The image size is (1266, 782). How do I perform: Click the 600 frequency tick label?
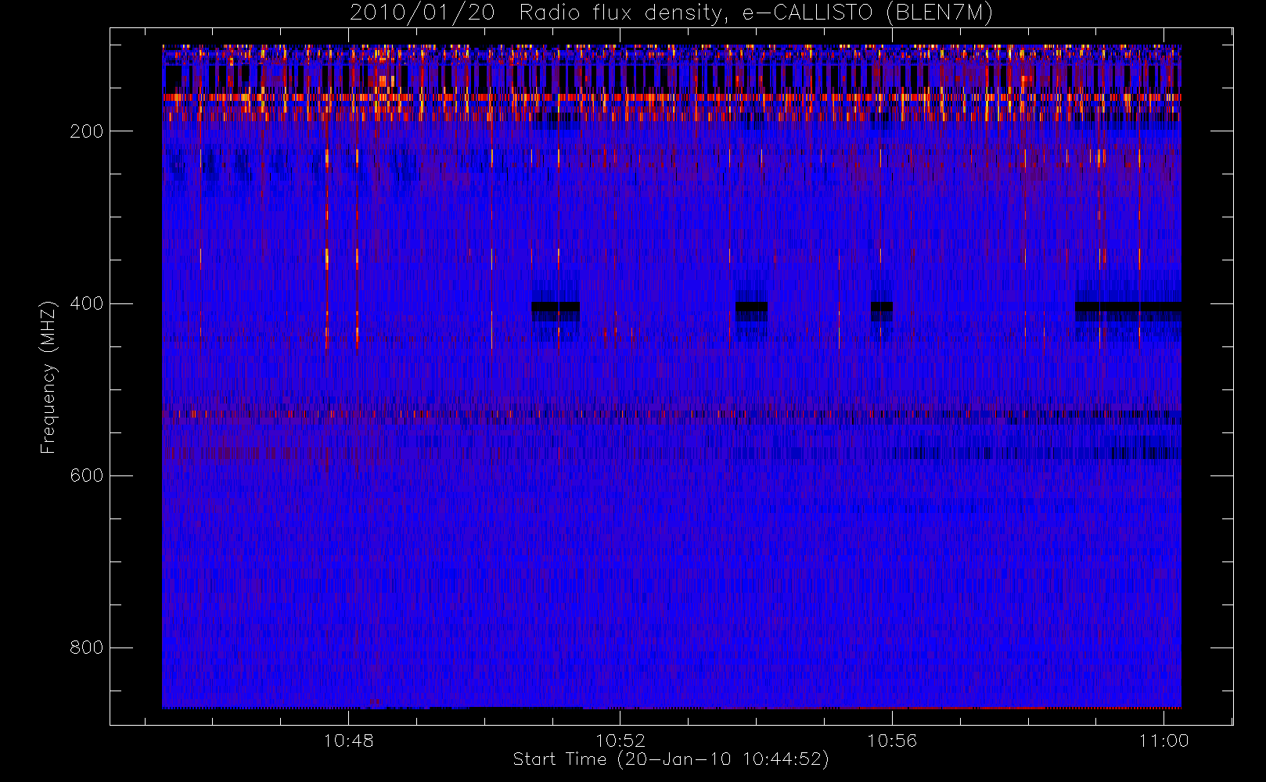[87, 475]
